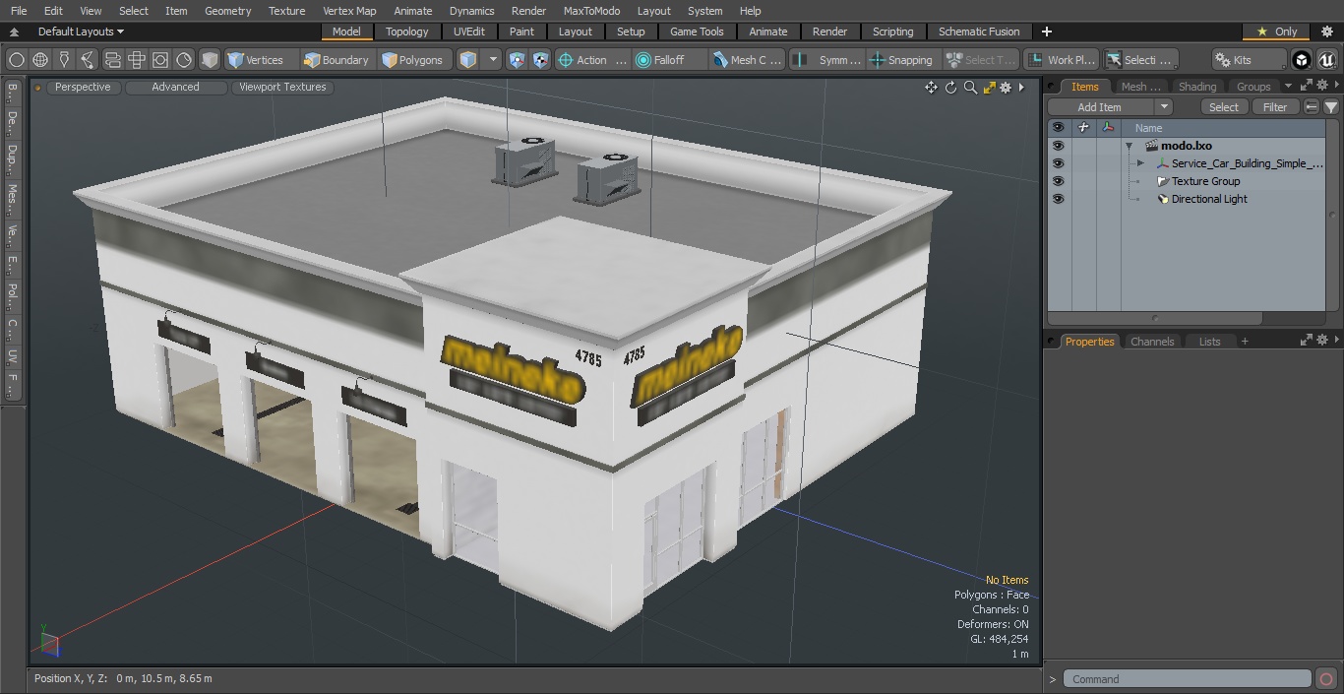Image resolution: width=1344 pixels, height=694 pixels.
Task: Click the square with circle icon
Action: click(160, 60)
